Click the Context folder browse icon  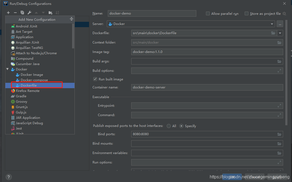coord(279,42)
